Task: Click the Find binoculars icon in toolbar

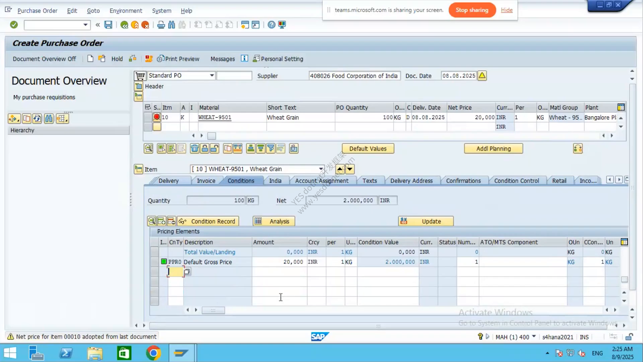Action: click(x=171, y=25)
